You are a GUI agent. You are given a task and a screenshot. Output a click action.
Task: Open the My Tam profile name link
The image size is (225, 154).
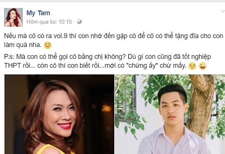(38, 13)
